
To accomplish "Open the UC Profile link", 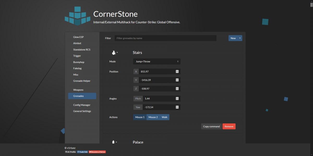I will [70, 152].
